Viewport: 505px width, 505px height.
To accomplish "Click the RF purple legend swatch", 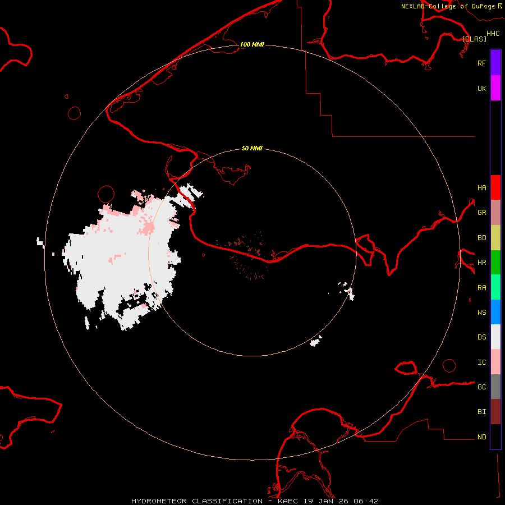I will pyautogui.click(x=495, y=63).
